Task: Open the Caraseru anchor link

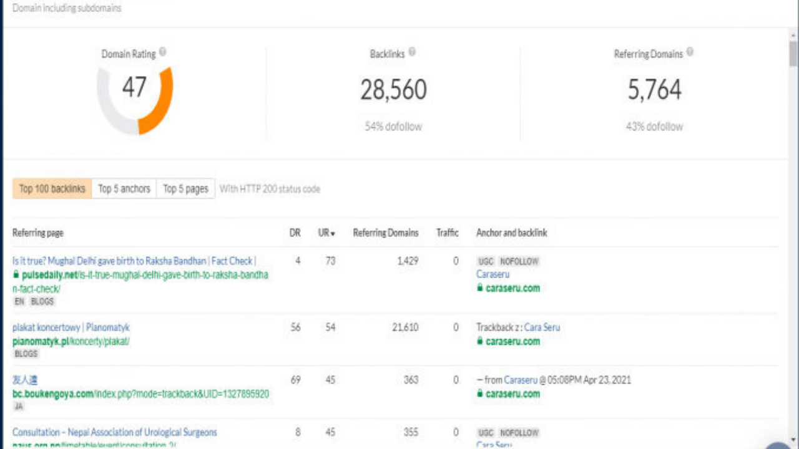Action: click(493, 274)
